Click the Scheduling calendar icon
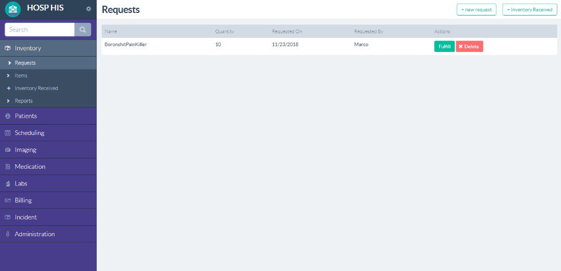Viewport: 561px width, 271px height. pyautogui.click(x=8, y=133)
